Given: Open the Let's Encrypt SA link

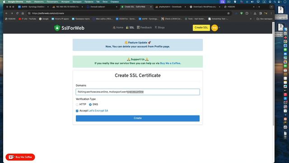Looking at the screenshot, I should point(98,110).
